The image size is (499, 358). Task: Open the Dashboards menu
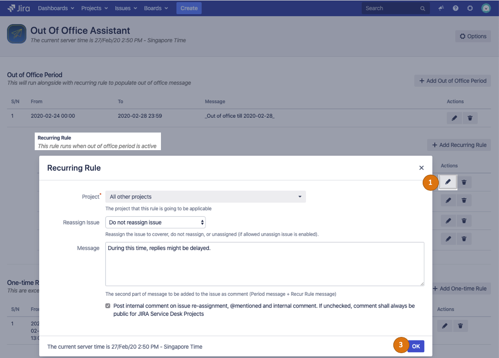pos(56,8)
